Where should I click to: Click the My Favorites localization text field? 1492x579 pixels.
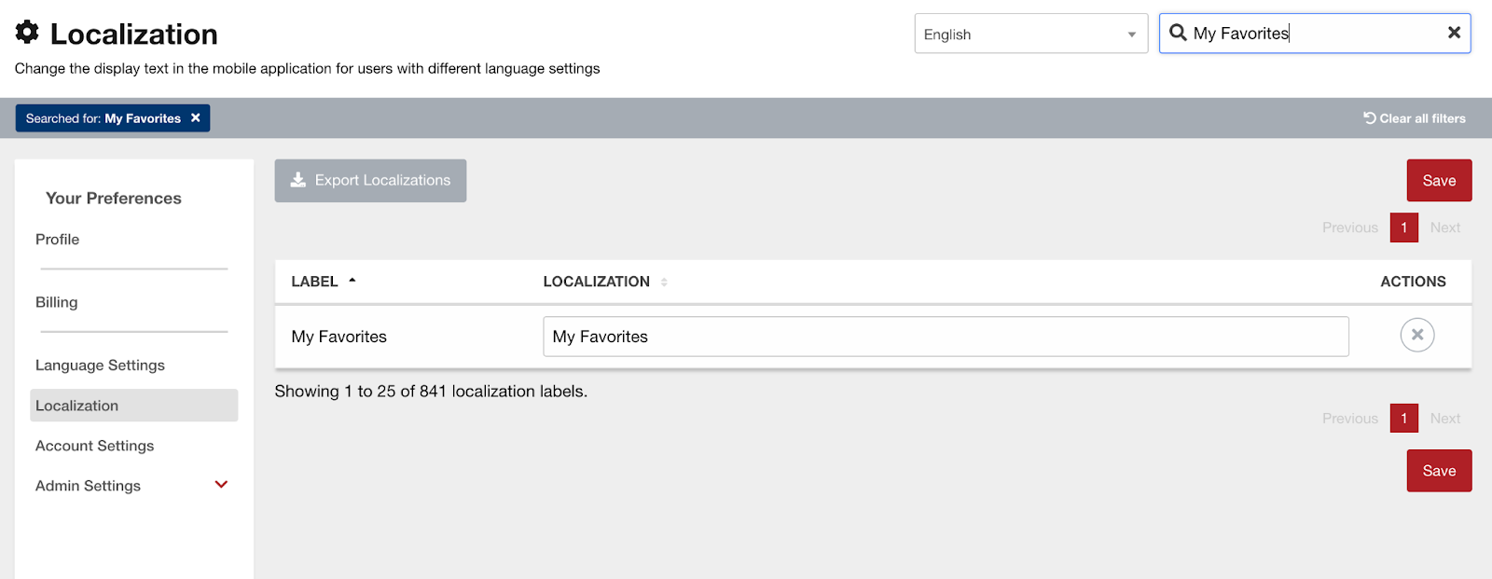tap(945, 337)
